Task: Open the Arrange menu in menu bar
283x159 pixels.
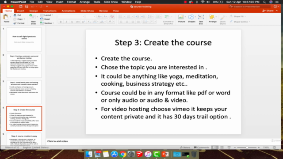Action: tap(84, 2)
